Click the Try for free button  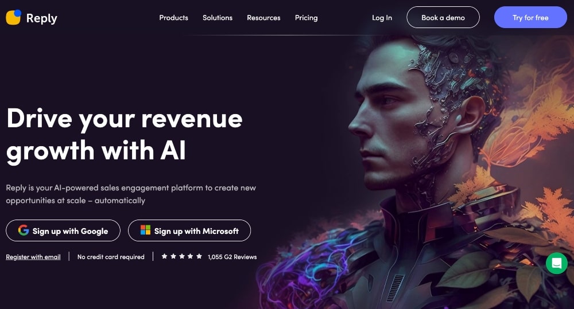[530, 17]
